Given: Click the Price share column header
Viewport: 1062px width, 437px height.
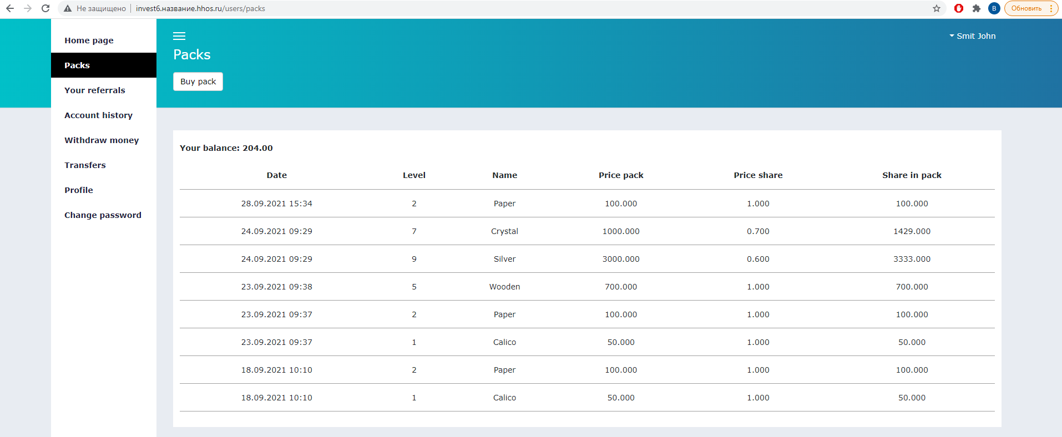Looking at the screenshot, I should pos(758,175).
